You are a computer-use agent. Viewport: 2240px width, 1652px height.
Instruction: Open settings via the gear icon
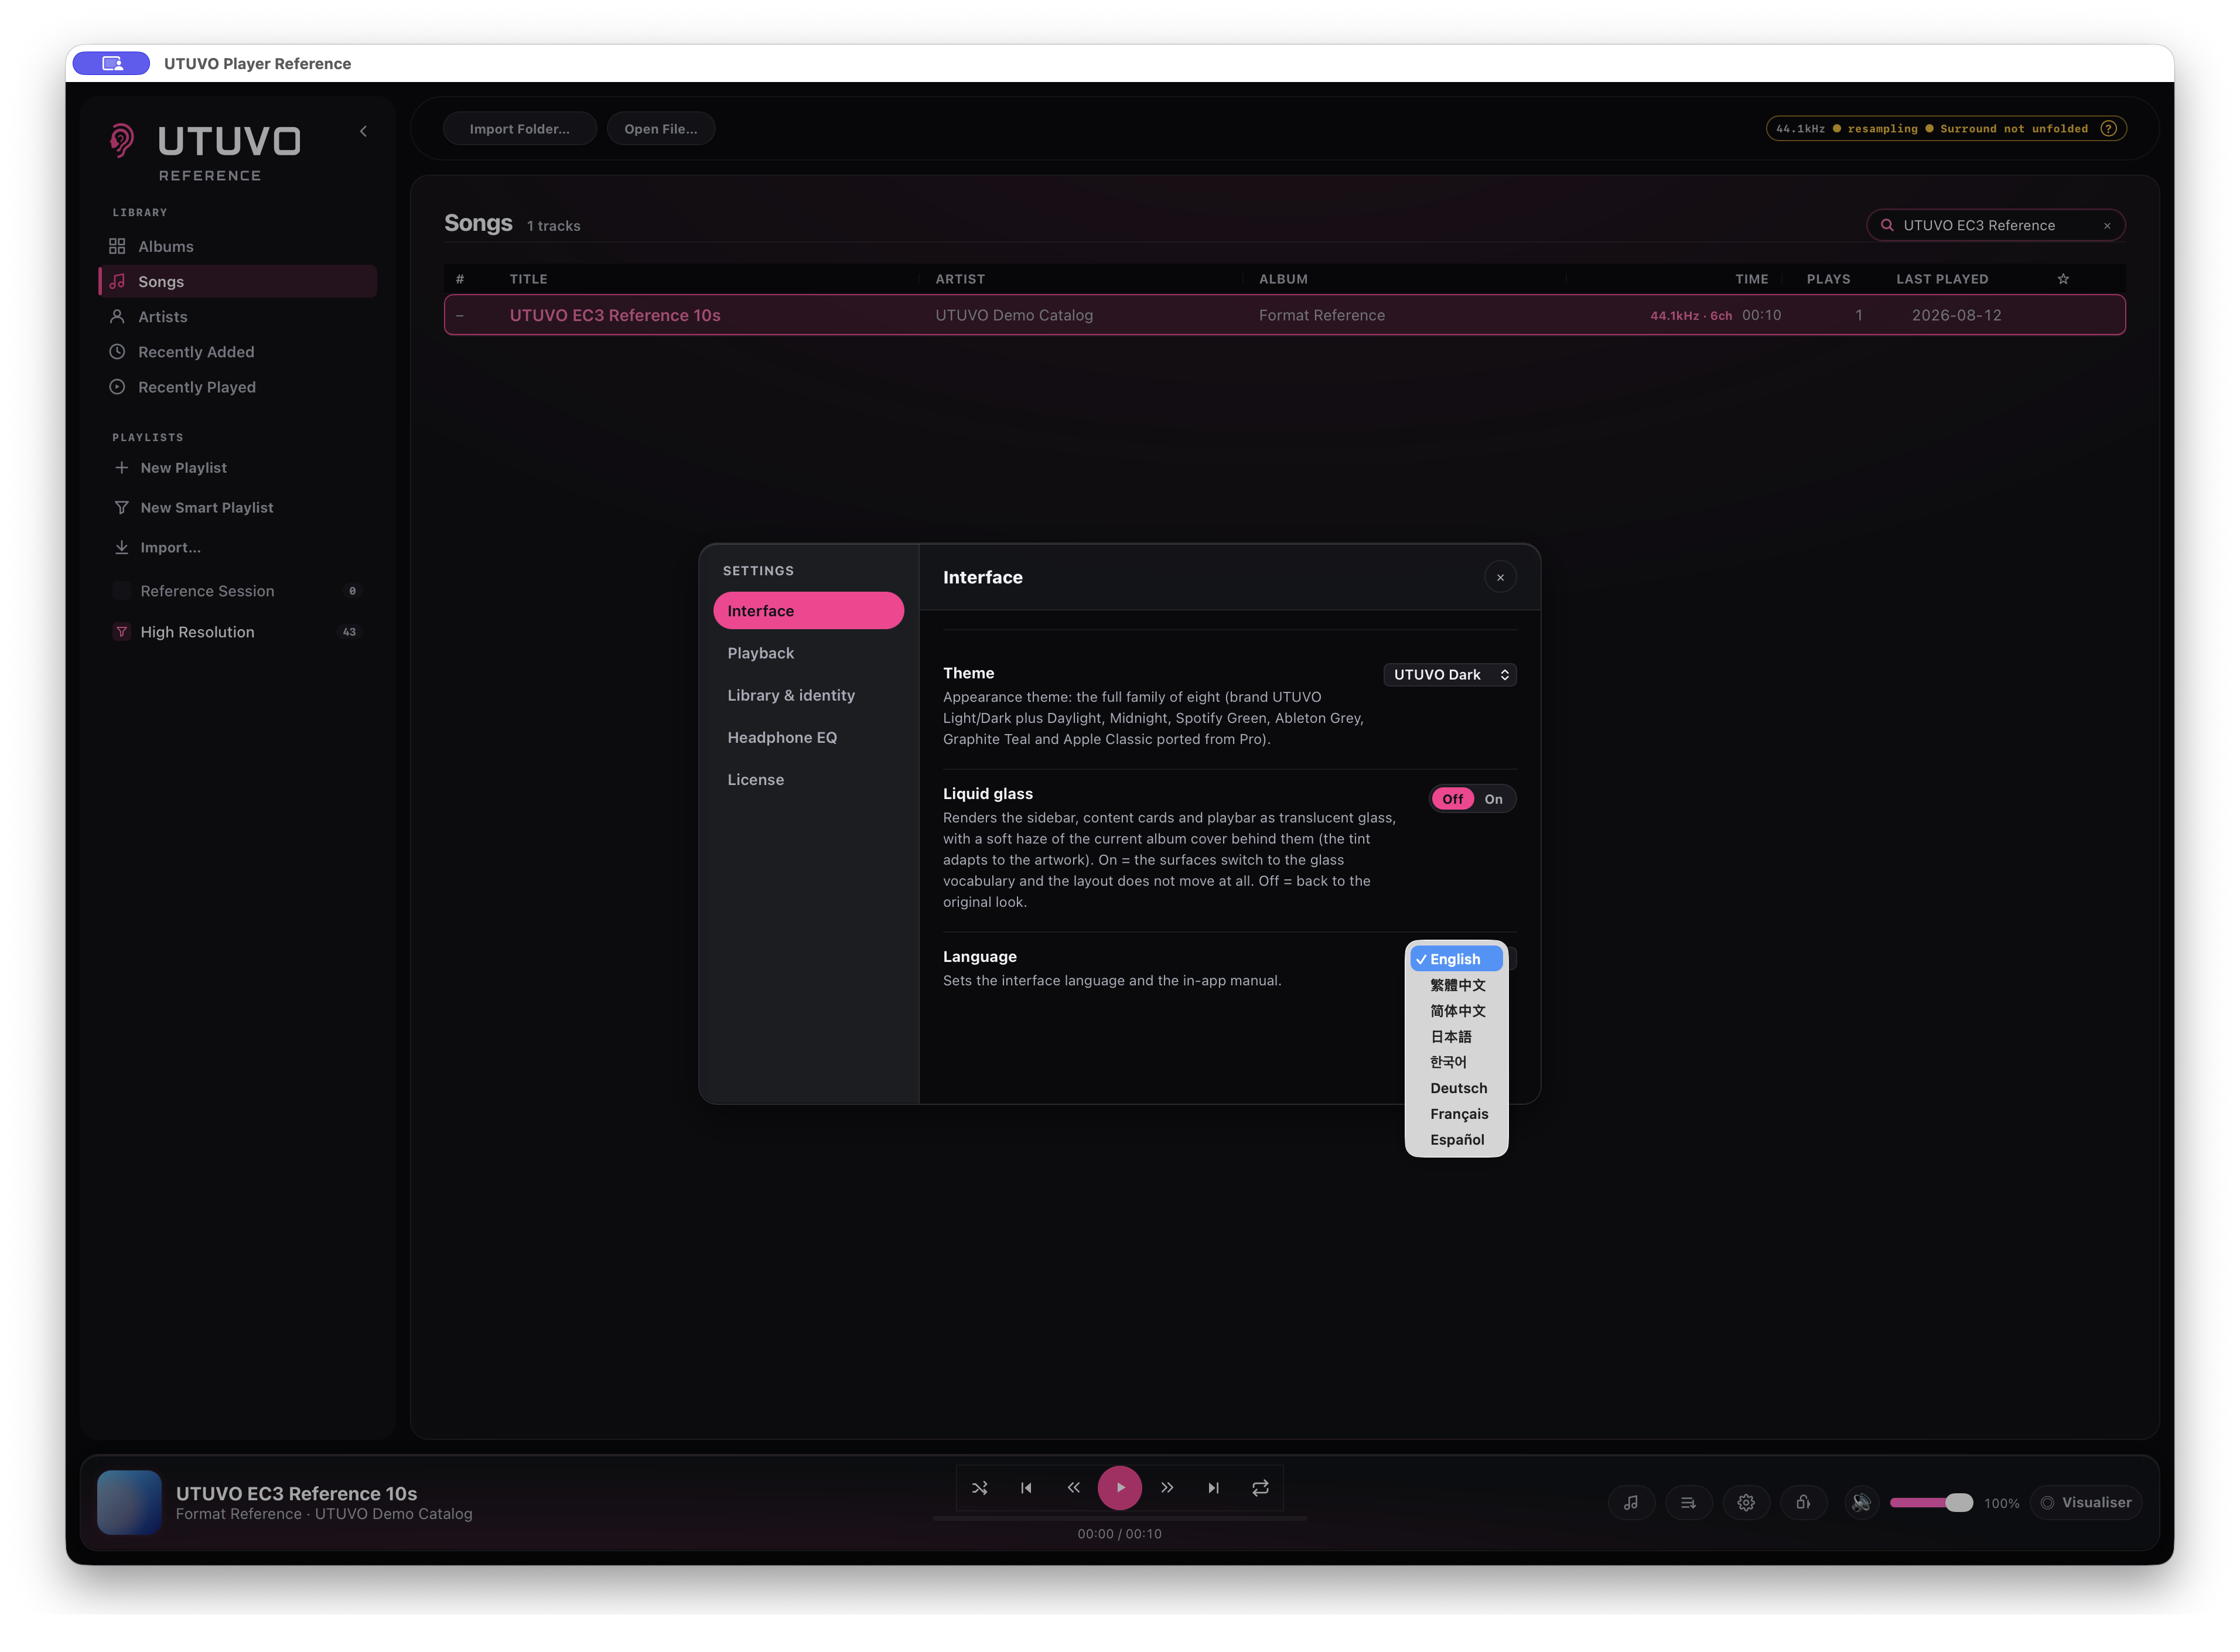(x=1746, y=1503)
